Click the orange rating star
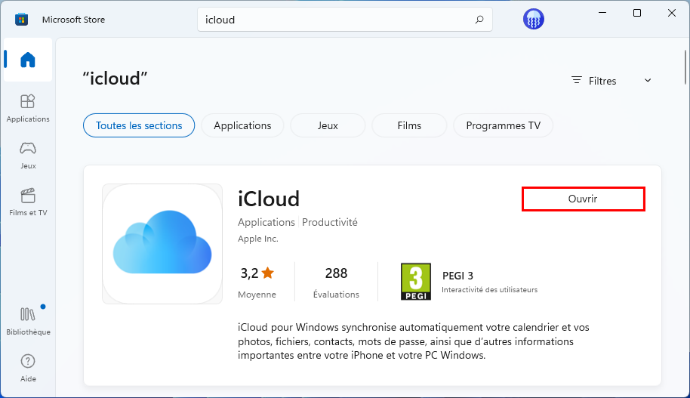Screen dimensions: 690x398 (267, 273)
